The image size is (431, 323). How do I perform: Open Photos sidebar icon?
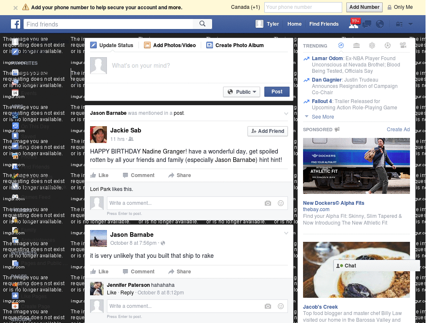15,156
